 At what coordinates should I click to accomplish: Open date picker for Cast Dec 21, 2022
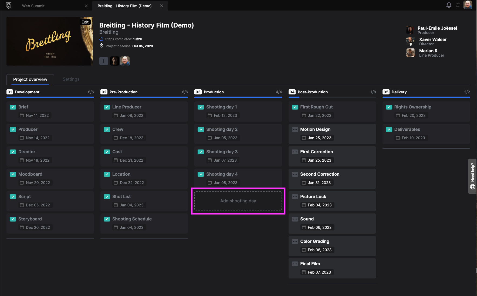(x=129, y=160)
